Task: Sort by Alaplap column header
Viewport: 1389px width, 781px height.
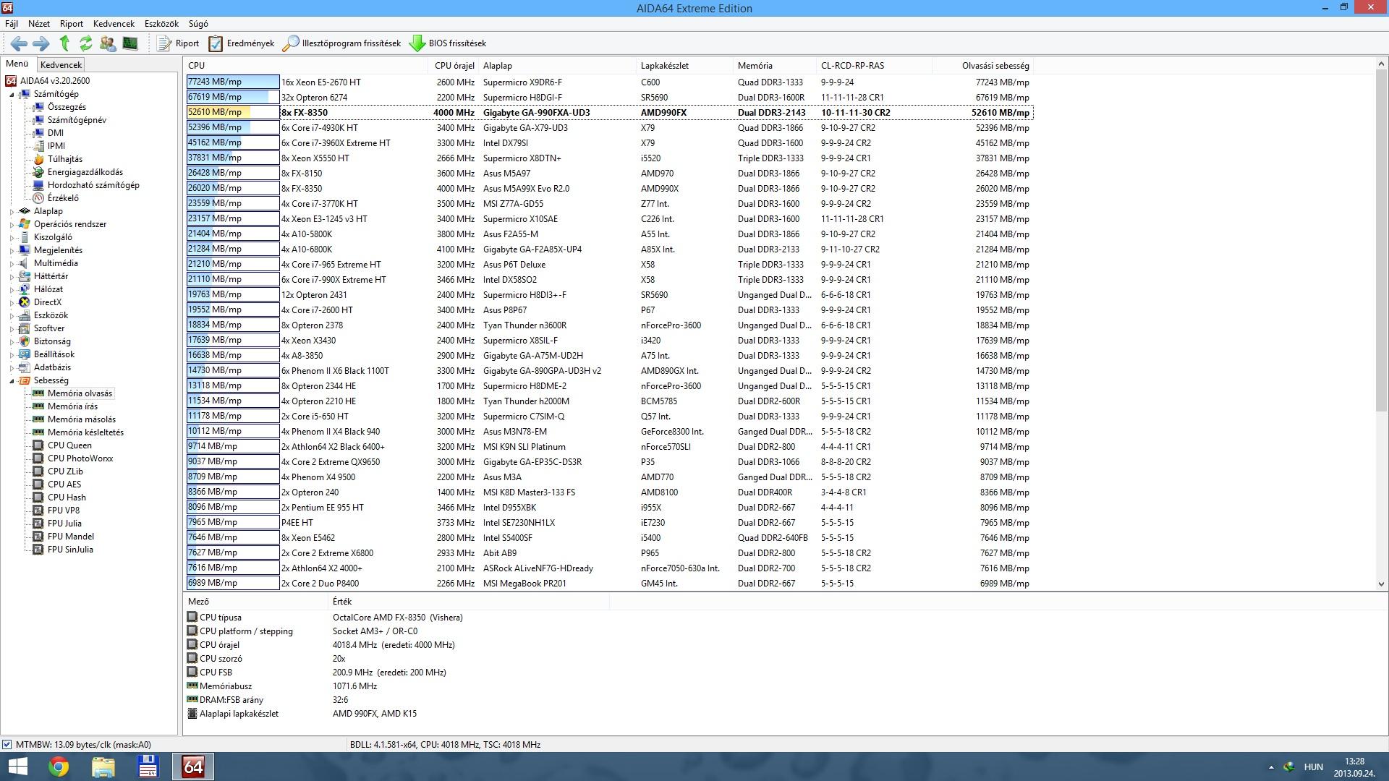Action: tap(557, 66)
